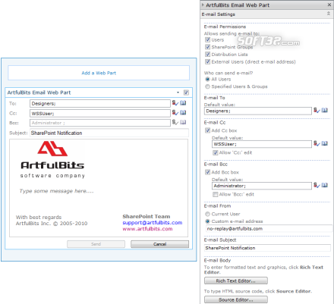Check names icon beside To field
334x304 pixels.
point(175,103)
